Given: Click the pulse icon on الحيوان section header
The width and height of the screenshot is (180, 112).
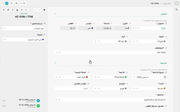Looking at the screenshot, I should tap(55, 14).
